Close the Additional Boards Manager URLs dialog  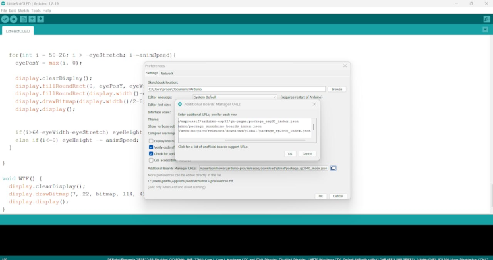[x=314, y=104]
